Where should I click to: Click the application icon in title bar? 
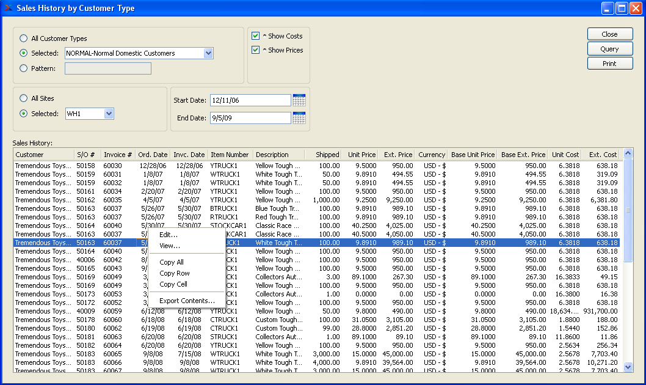coord(8,8)
